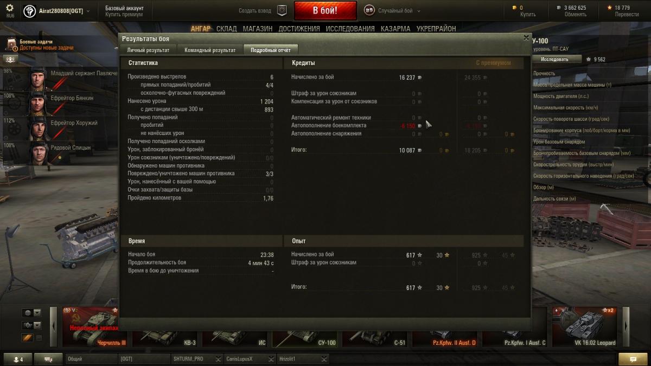Open the contacts list button showing 4
The height and width of the screenshot is (366, 651).
tap(18, 359)
